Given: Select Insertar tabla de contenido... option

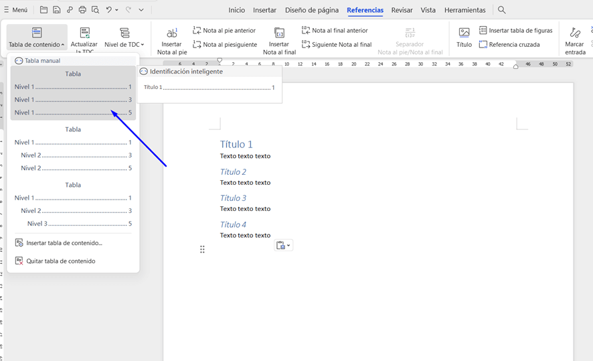Looking at the screenshot, I should click(x=64, y=243).
